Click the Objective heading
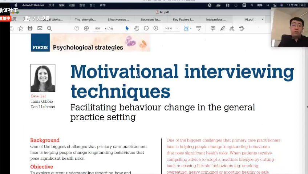Screen dimensions: 308x174 pyautogui.click(x=42, y=167)
